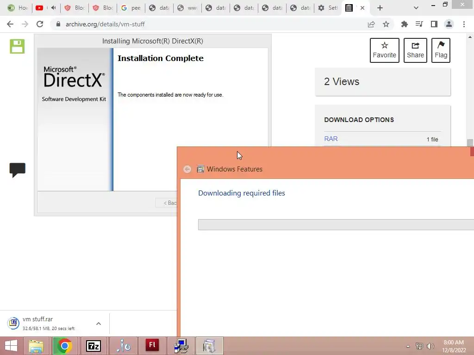
Task: Click the page vertical scrollbar thumb
Action: point(470,143)
